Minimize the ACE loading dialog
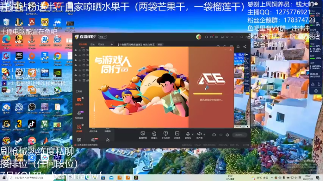The height and width of the screenshot is (181, 323). 226,50
